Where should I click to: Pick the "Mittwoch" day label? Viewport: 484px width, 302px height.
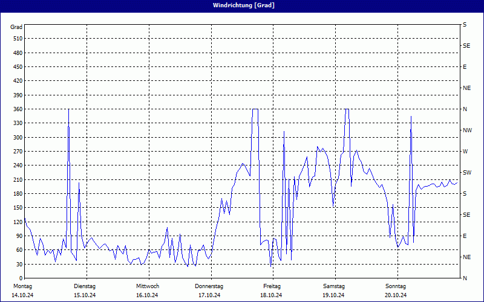(148, 286)
